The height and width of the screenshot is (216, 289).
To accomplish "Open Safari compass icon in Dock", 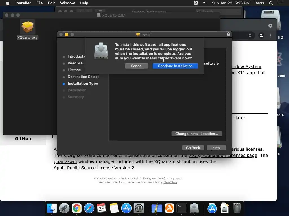I will [x=89, y=208].
